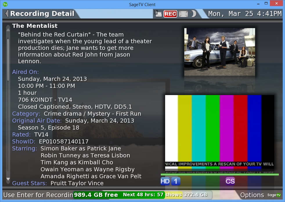
Task: Click the 1 hour duration text
Action: coord(27,93)
